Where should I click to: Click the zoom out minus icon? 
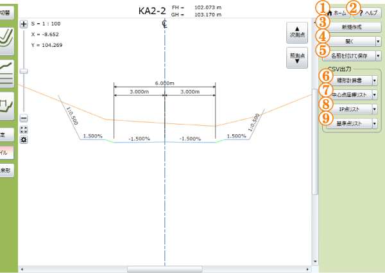pos(24,118)
